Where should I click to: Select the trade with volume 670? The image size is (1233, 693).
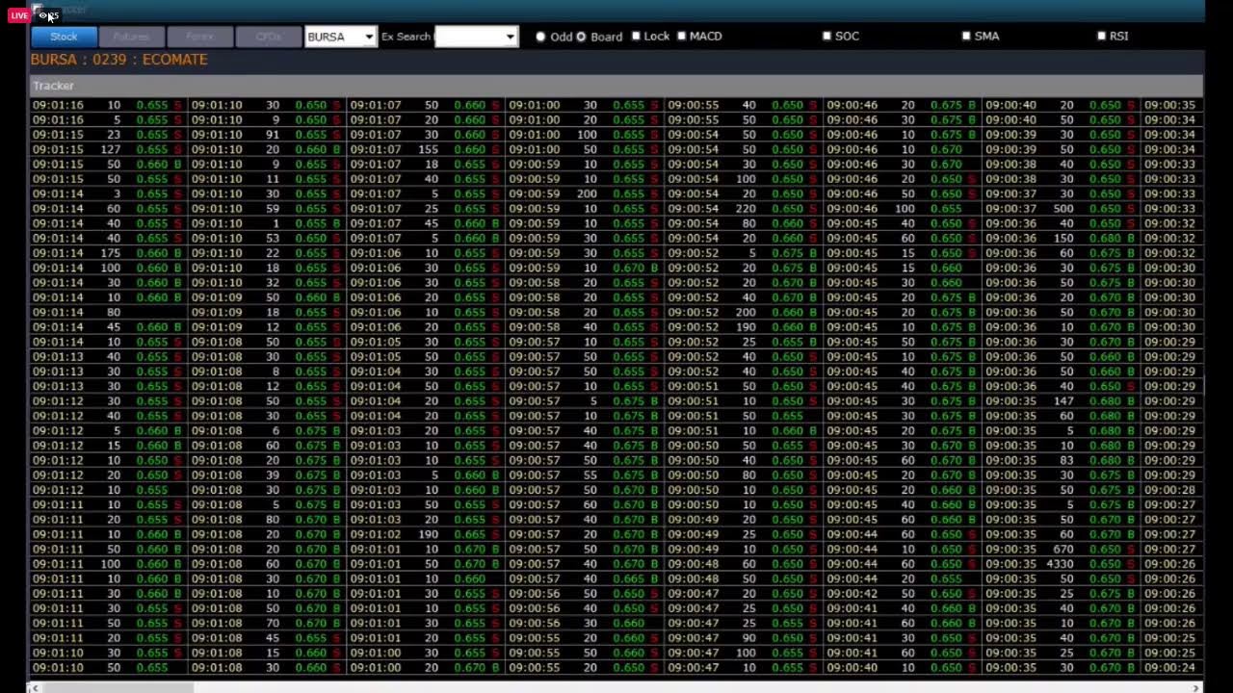click(x=1063, y=550)
